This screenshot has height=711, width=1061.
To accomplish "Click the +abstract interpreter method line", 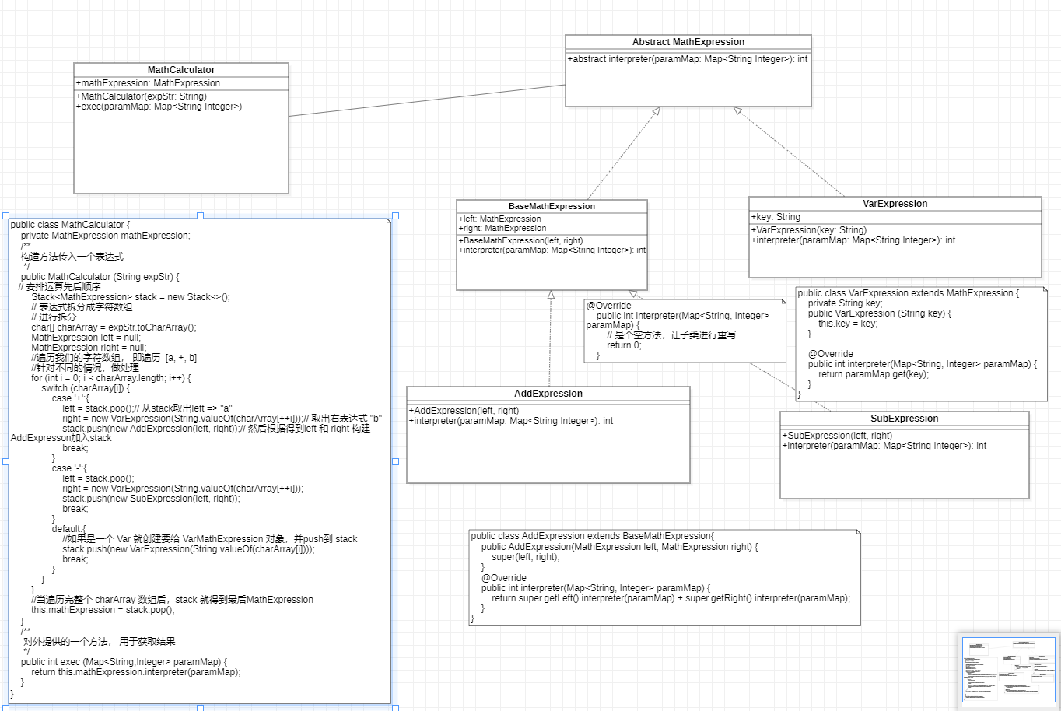I will 688,59.
